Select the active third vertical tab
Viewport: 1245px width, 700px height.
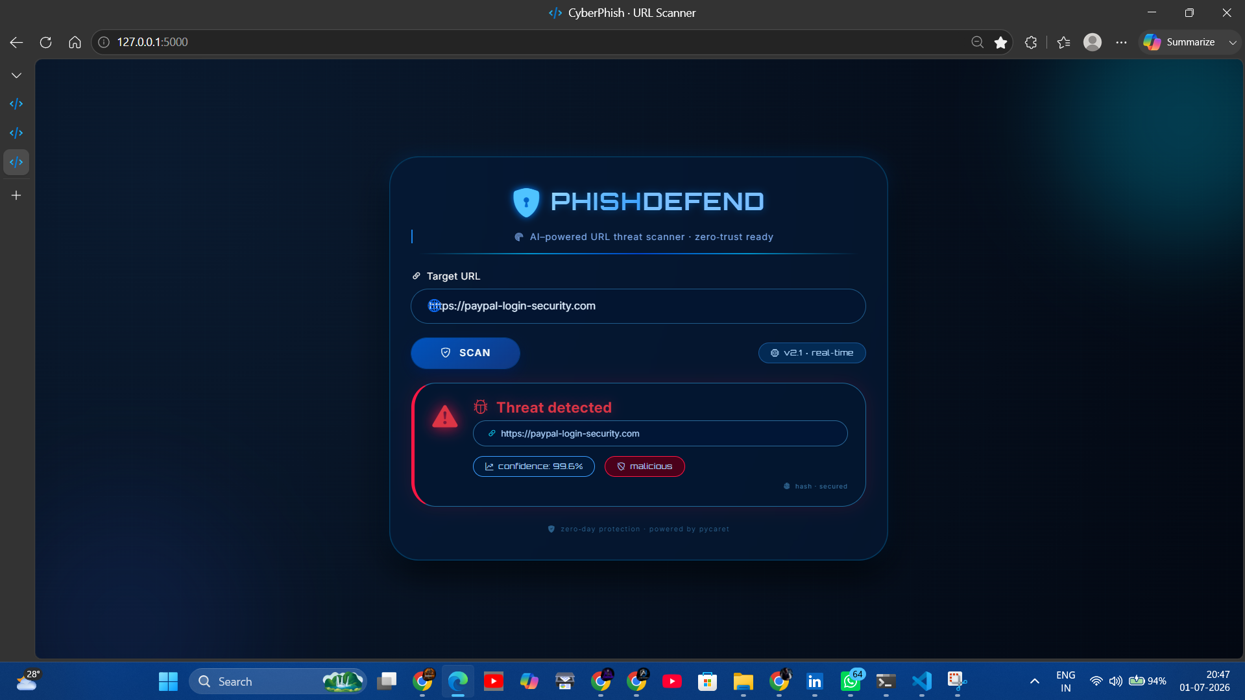tap(16, 162)
